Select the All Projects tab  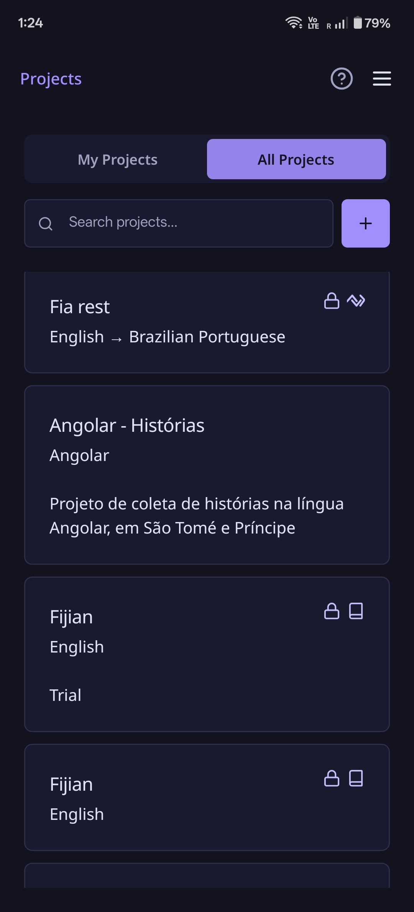(296, 159)
